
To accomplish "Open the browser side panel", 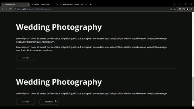I will point(184,9).
